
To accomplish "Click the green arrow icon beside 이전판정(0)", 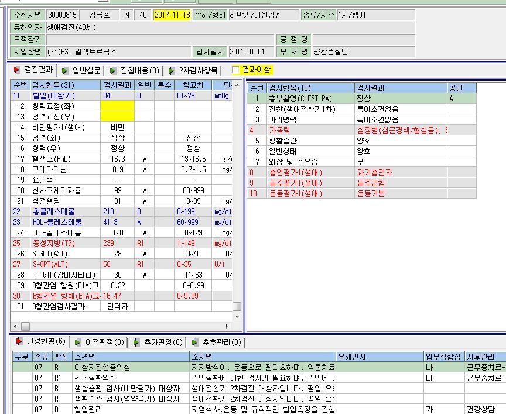I will pos(77,342).
